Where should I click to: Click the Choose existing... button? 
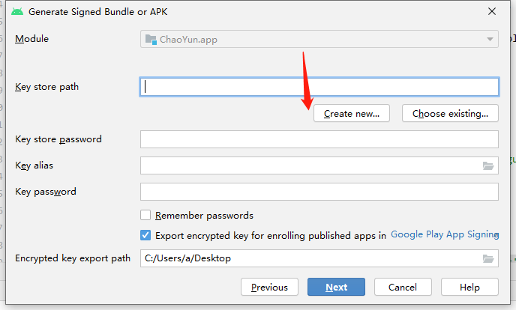pyautogui.click(x=450, y=114)
